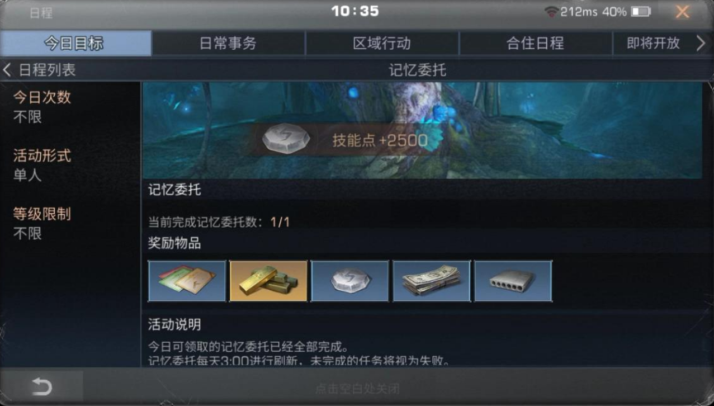Select the gold bars reward item
Image resolution: width=714 pixels, height=406 pixels.
click(x=268, y=281)
